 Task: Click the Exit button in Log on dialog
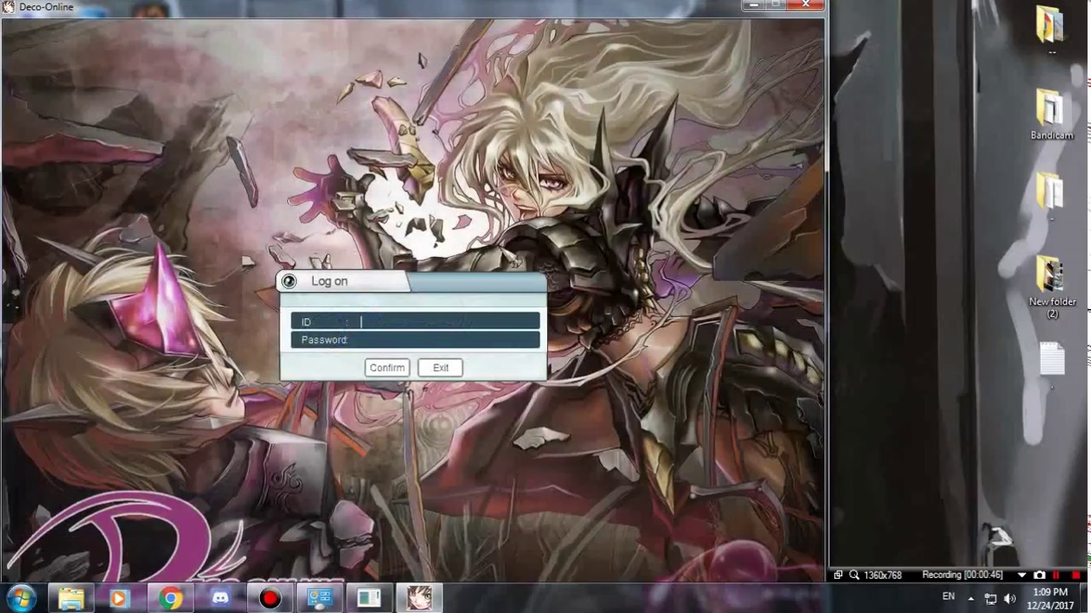[441, 368]
